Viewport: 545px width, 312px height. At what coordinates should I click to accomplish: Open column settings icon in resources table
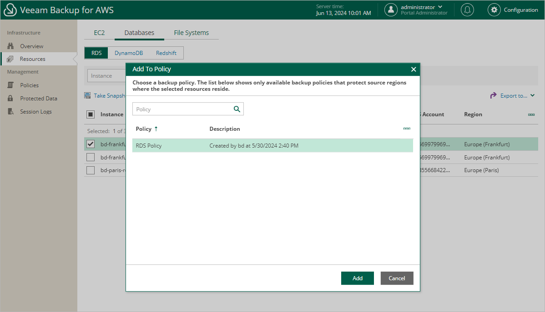[x=531, y=114]
